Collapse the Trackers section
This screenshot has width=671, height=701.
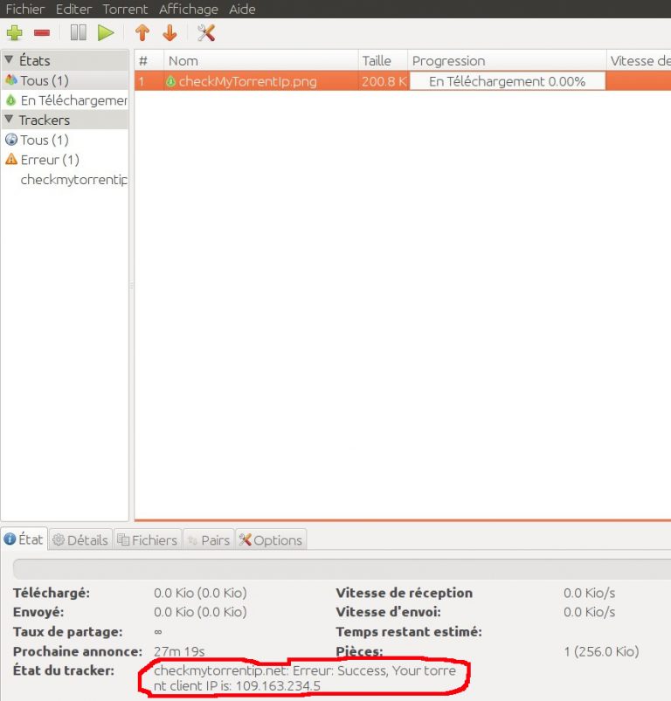click(9, 120)
